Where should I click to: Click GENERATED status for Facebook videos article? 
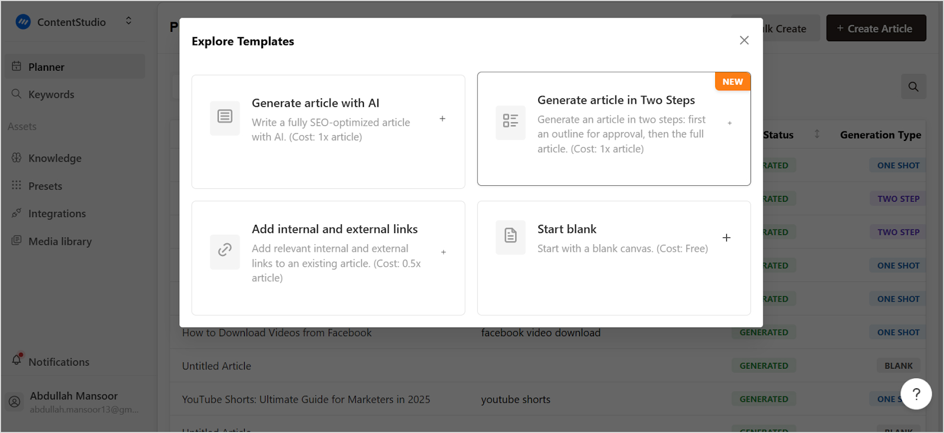point(764,332)
